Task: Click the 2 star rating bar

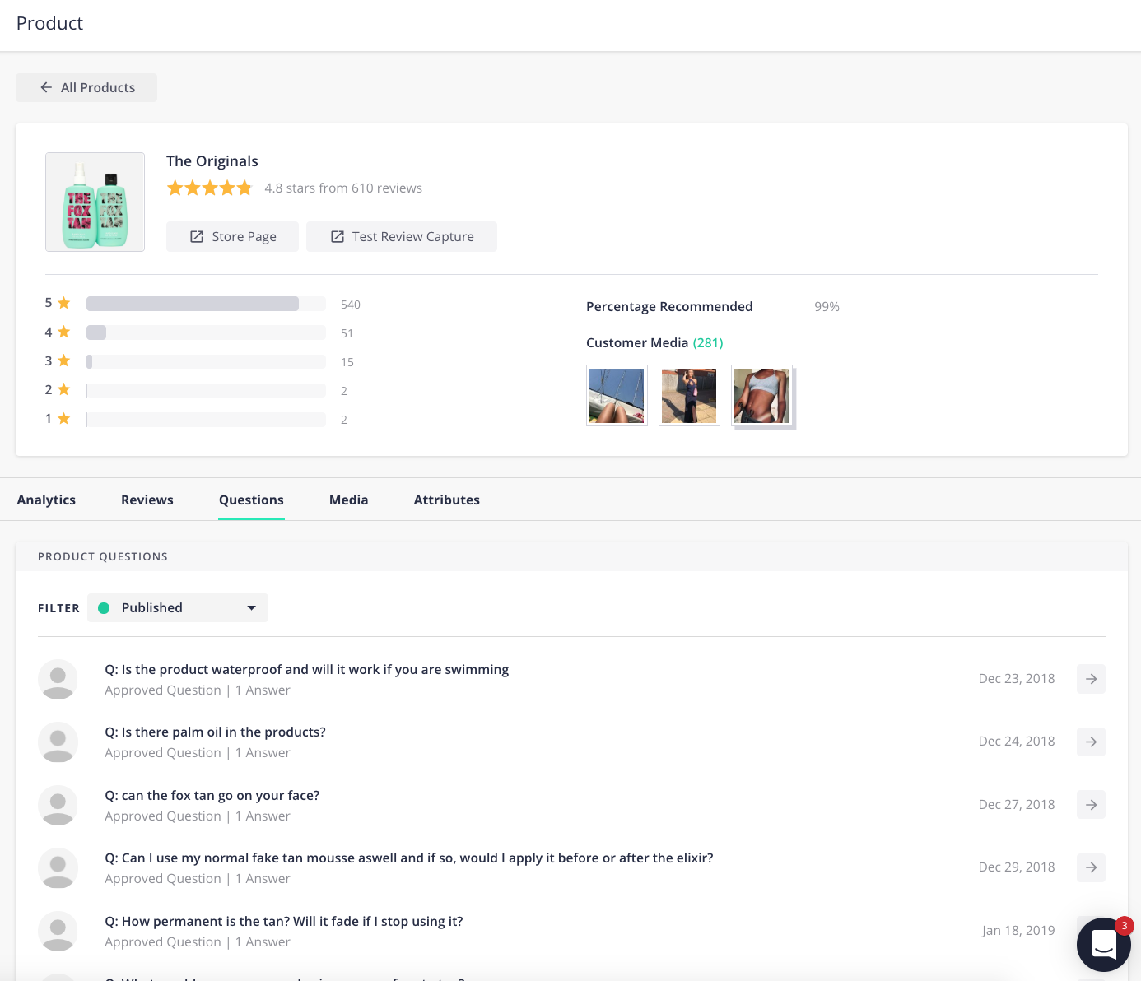Action: click(x=206, y=390)
